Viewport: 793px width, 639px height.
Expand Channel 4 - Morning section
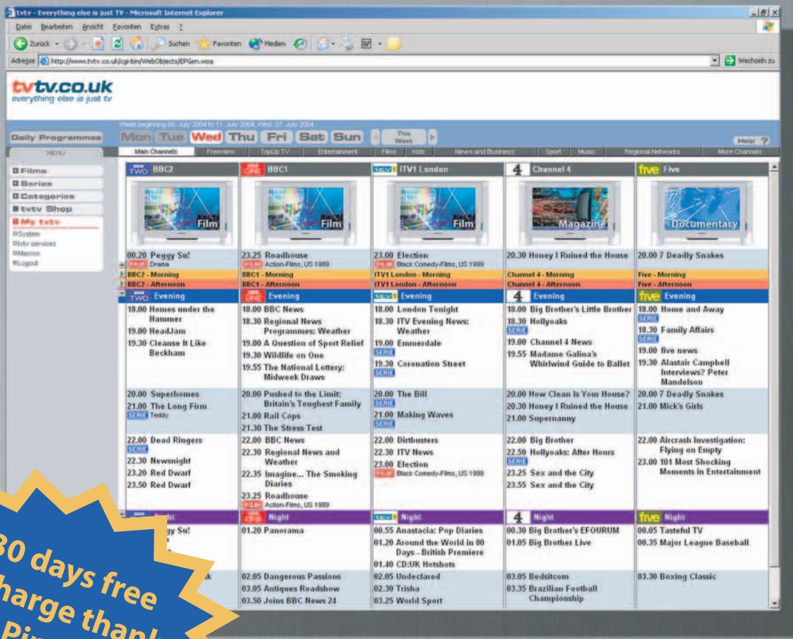coord(569,274)
